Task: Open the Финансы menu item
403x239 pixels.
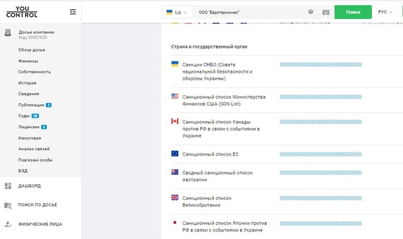Action: (28, 61)
